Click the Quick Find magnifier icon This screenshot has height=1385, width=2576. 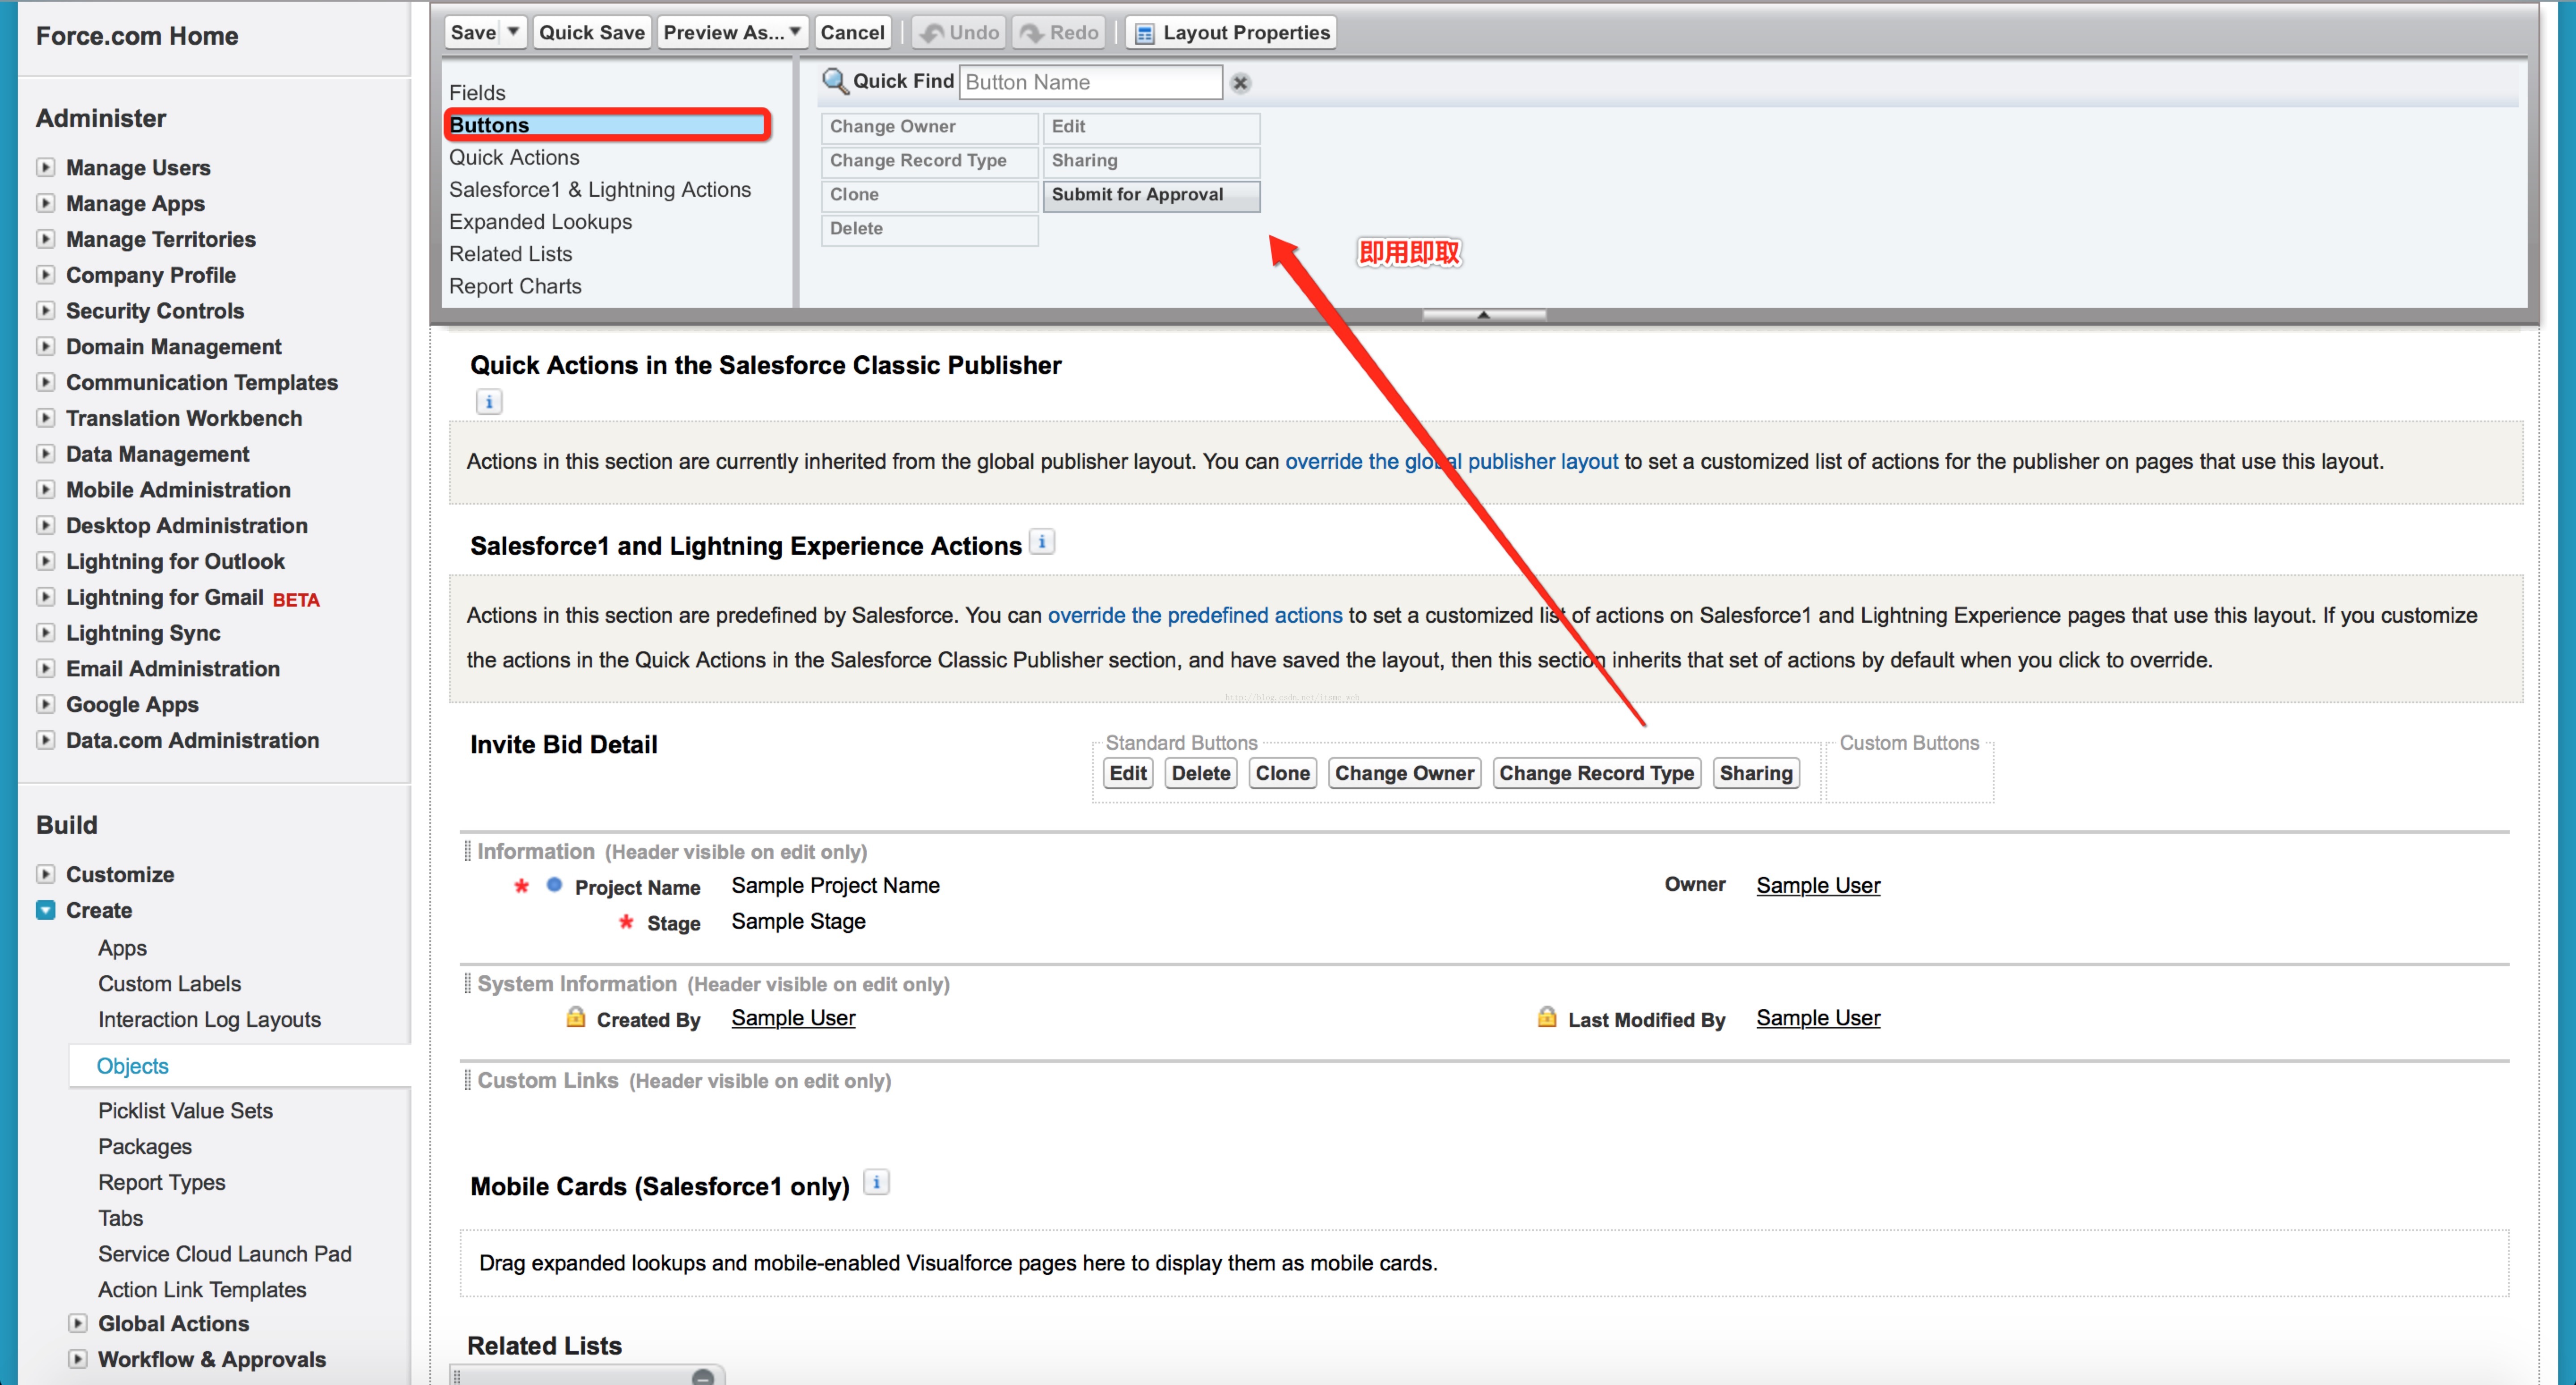(x=834, y=81)
